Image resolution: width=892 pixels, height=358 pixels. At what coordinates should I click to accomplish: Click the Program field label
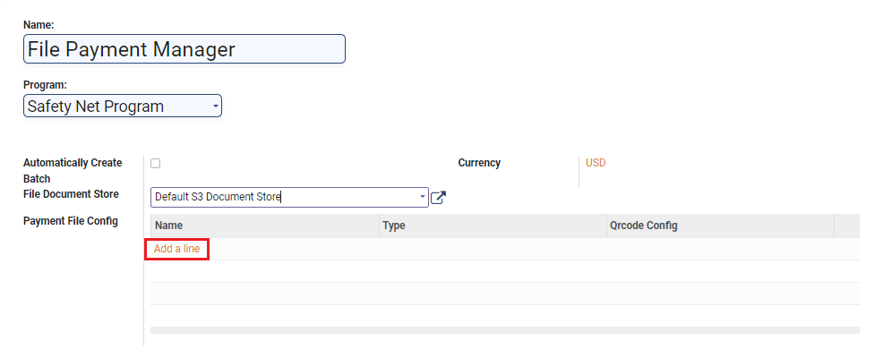coord(45,85)
